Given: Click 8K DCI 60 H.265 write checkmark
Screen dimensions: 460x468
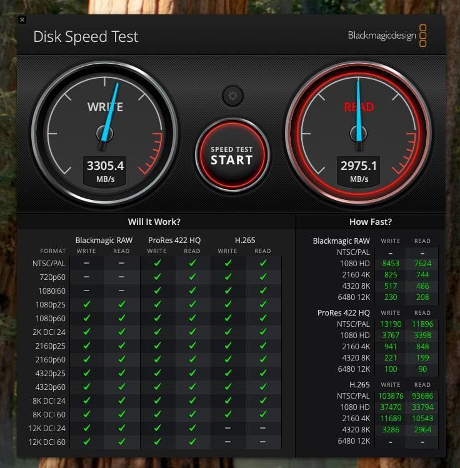Looking at the screenshot, I should pyautogui.click(x=228, y=414).
